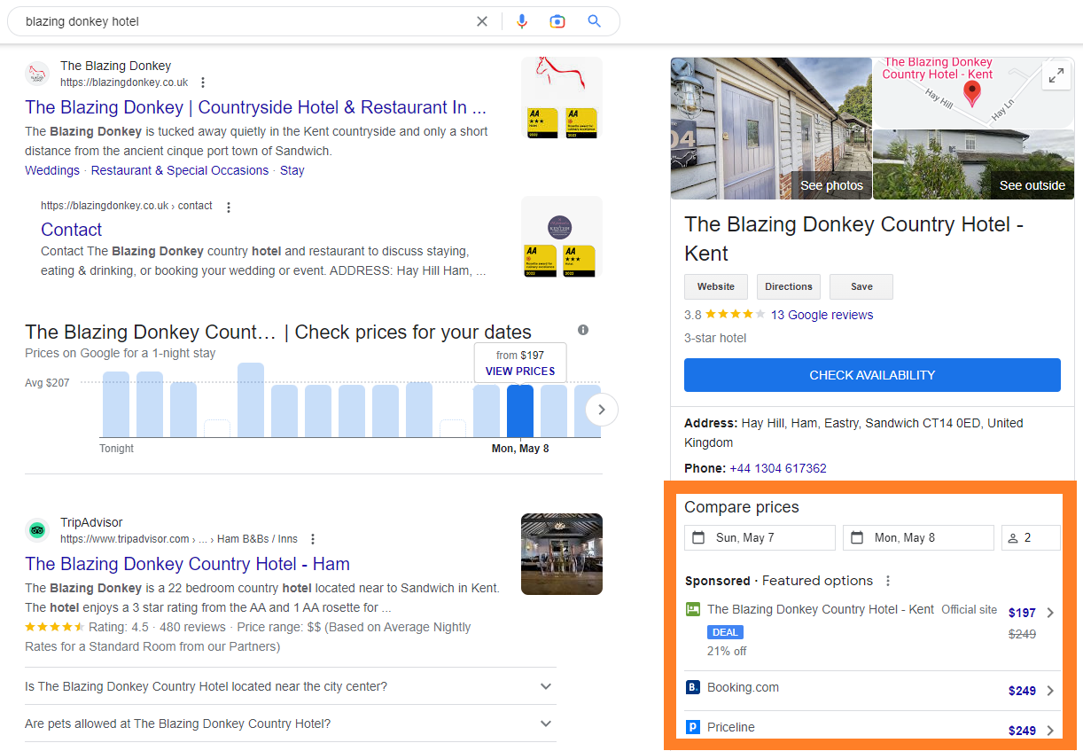Select the Priceline 'P' icon
Image resolution: width=1083 pixels, height=751 pixels.
click(692, 726)
